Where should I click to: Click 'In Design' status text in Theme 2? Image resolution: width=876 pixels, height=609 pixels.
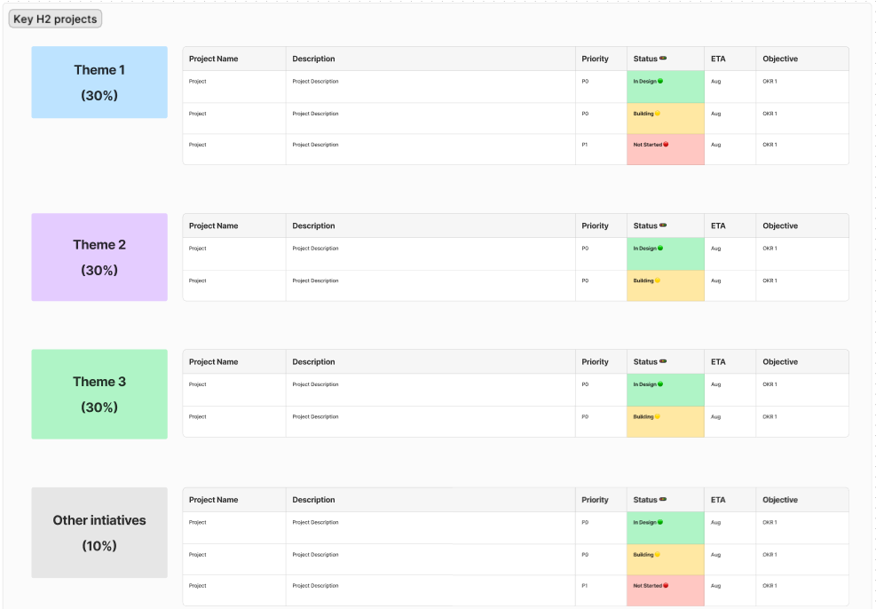(644, 249)
